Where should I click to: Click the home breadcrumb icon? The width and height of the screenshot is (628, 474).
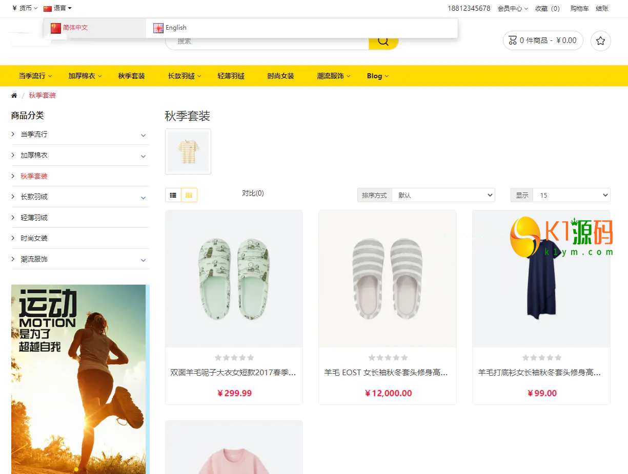(14, 96)
